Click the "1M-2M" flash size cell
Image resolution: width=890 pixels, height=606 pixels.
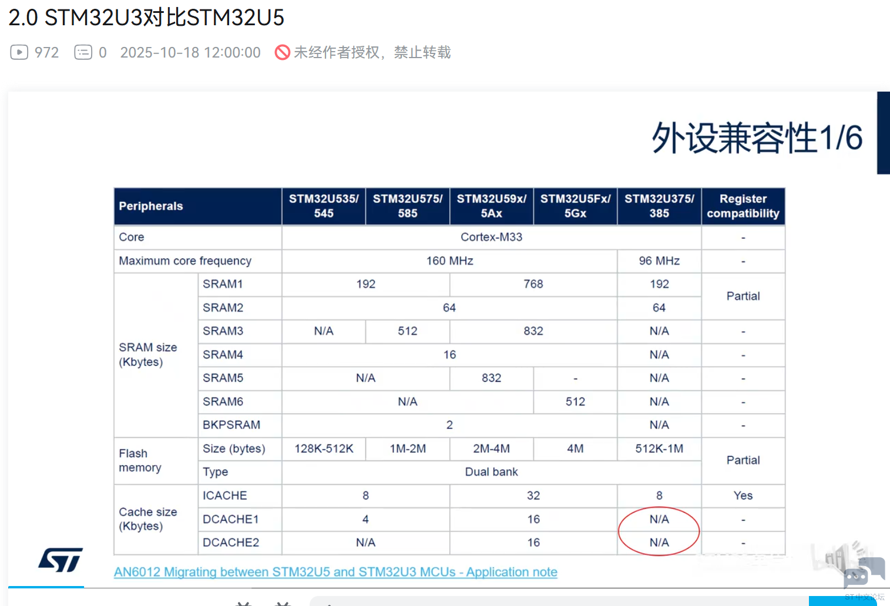pyautogui.click(x=408, y=449)
